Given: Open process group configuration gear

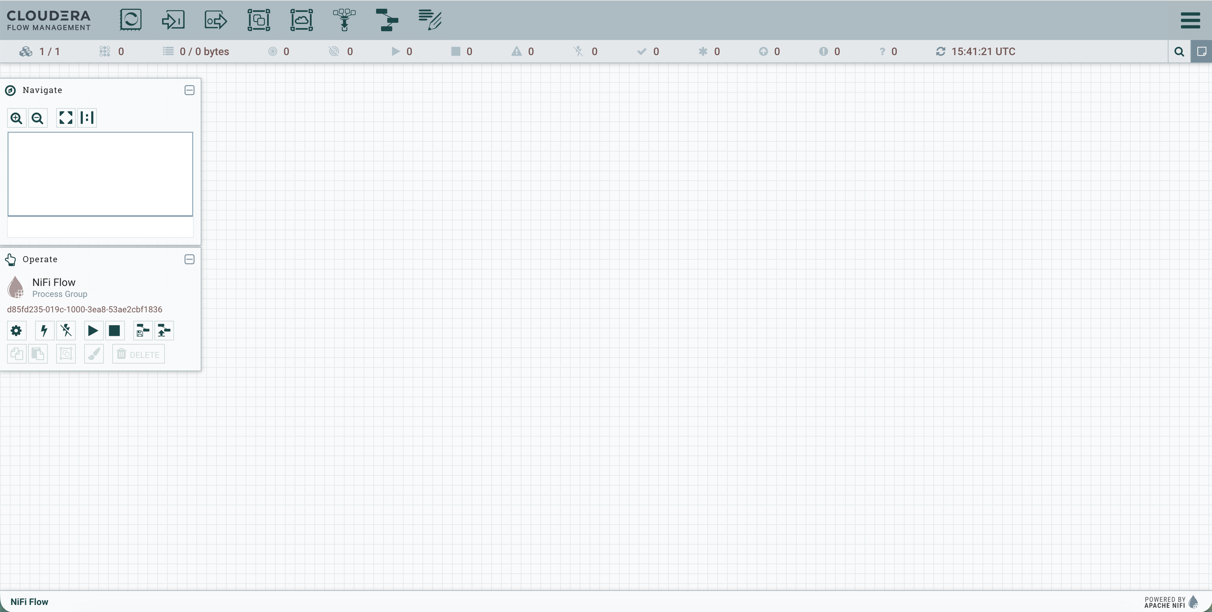Looking at the screenshot, I should [x=16, y=330].
